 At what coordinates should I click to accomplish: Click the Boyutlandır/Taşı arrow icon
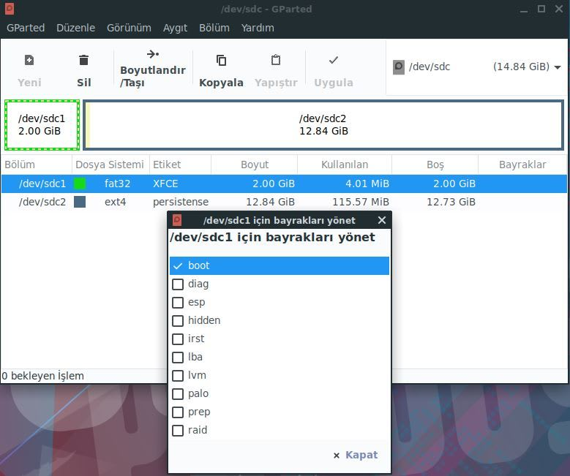153,54
